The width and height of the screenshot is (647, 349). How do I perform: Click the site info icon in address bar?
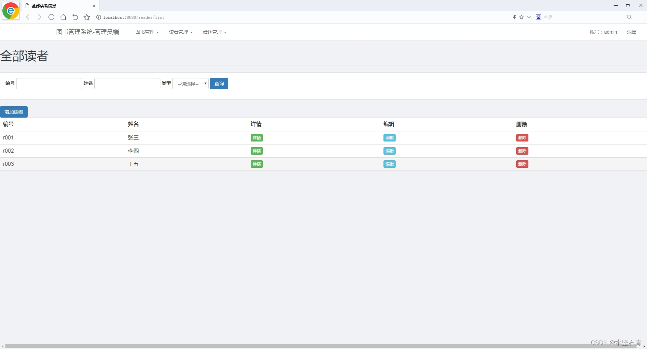(99, 17)
